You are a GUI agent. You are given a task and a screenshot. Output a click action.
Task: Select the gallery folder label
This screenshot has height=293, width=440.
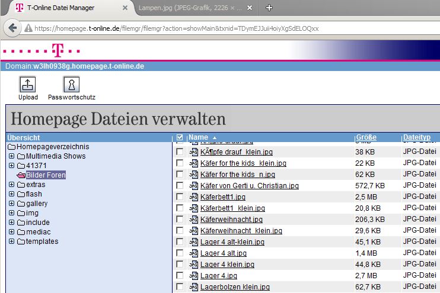pos(37,204)
